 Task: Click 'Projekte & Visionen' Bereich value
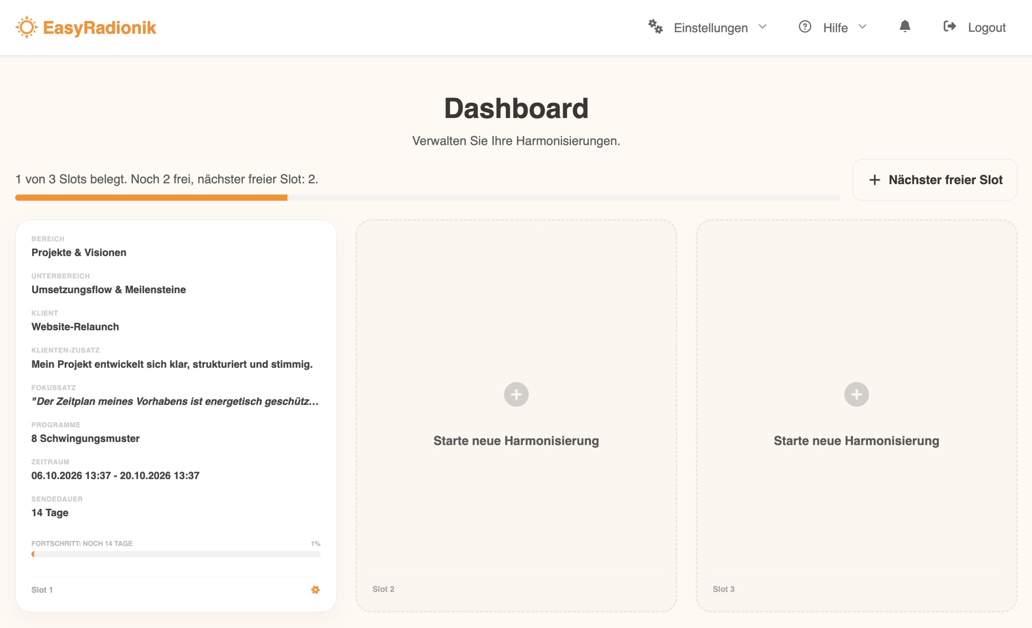(79, 253)
